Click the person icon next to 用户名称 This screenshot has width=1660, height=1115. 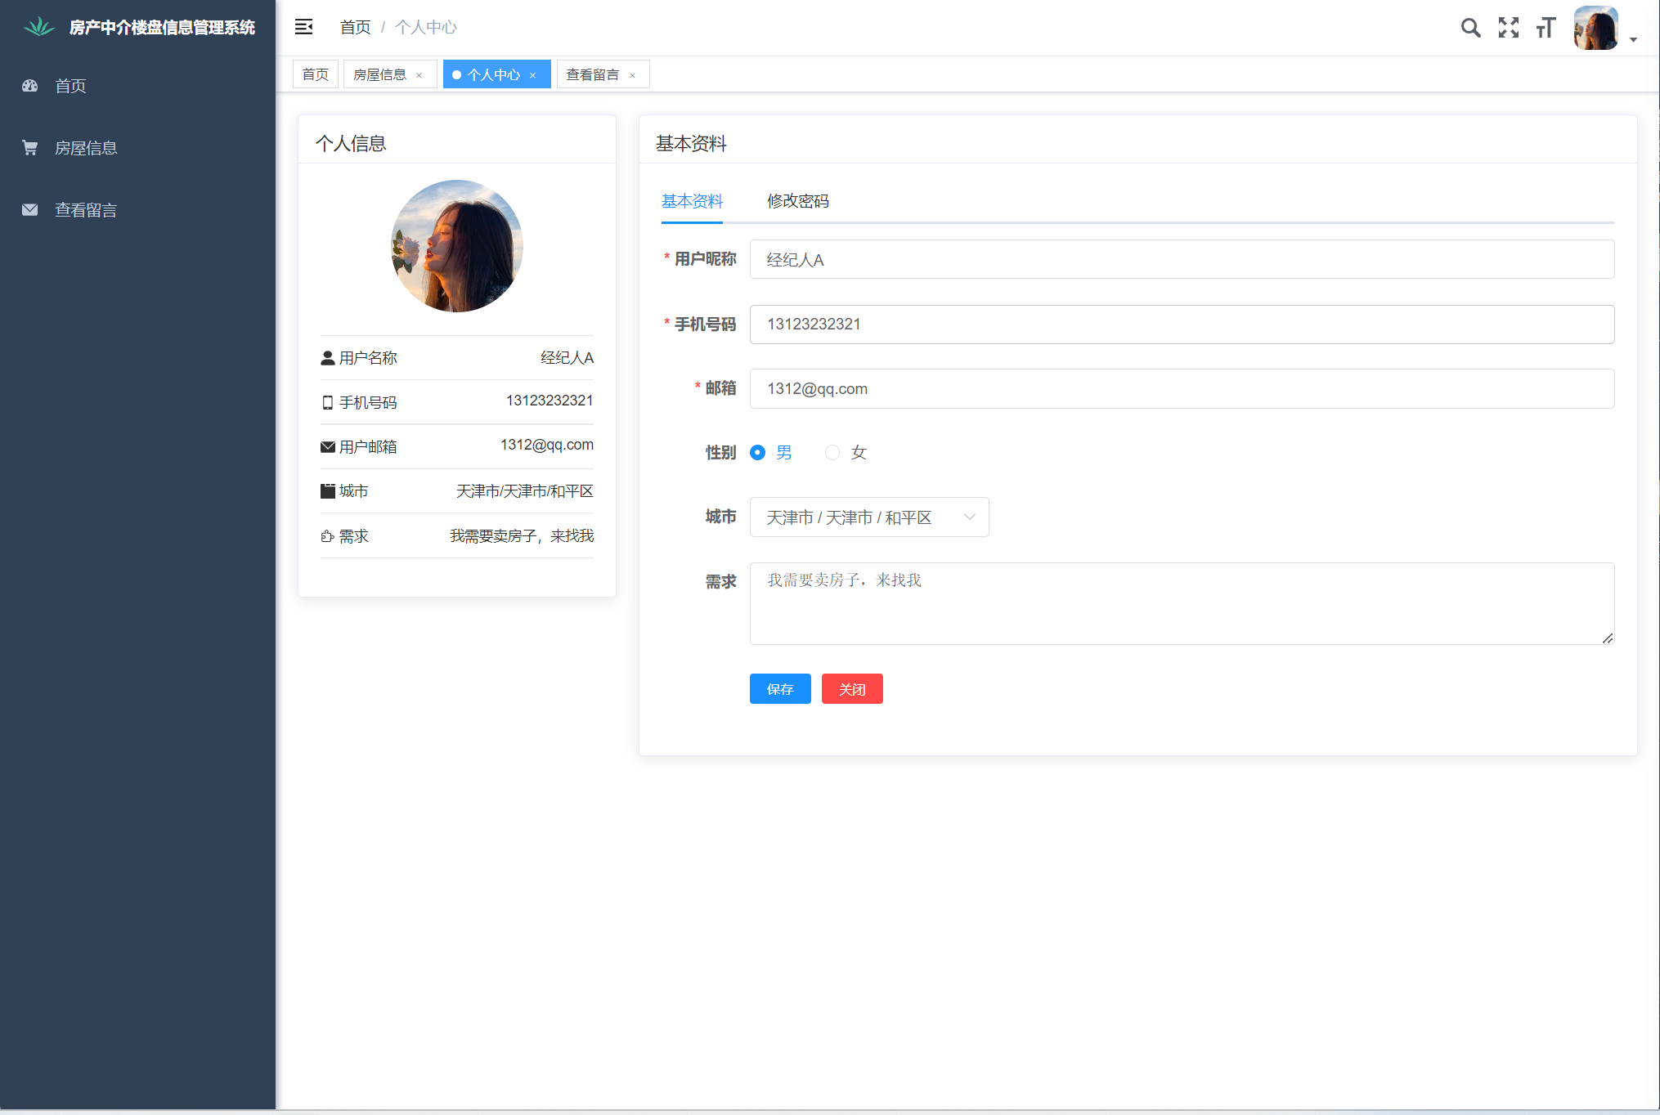327,358
